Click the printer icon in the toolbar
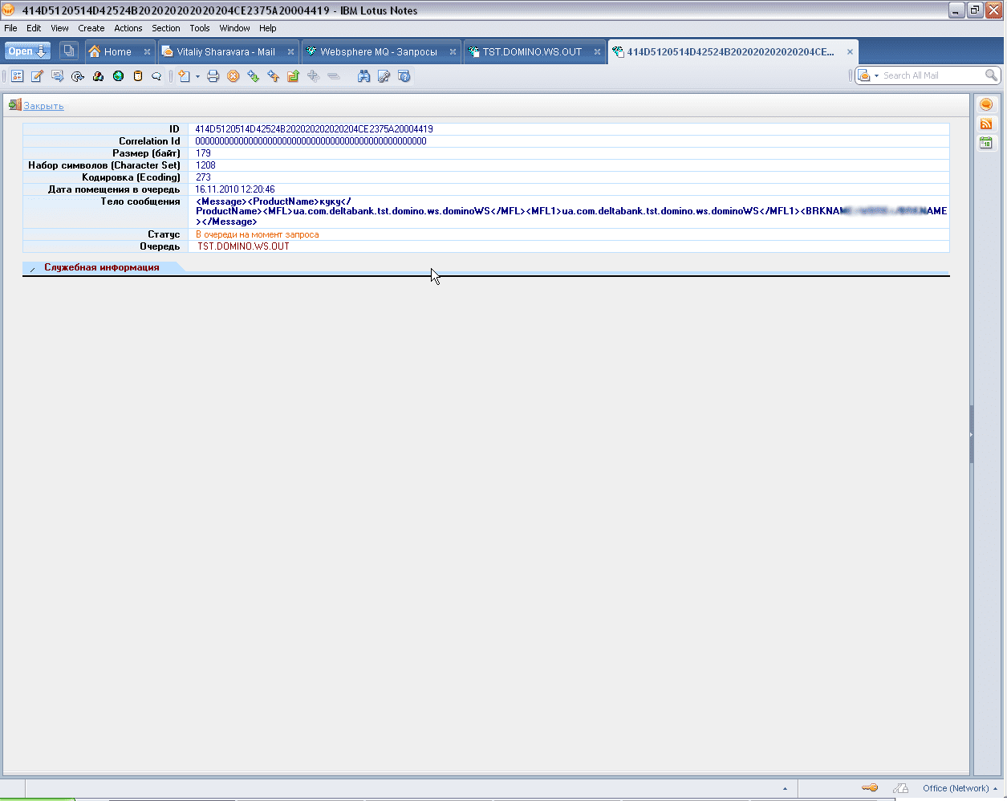 [x=213, y=76]
